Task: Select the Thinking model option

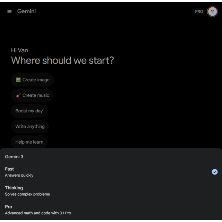Action: 14,188
